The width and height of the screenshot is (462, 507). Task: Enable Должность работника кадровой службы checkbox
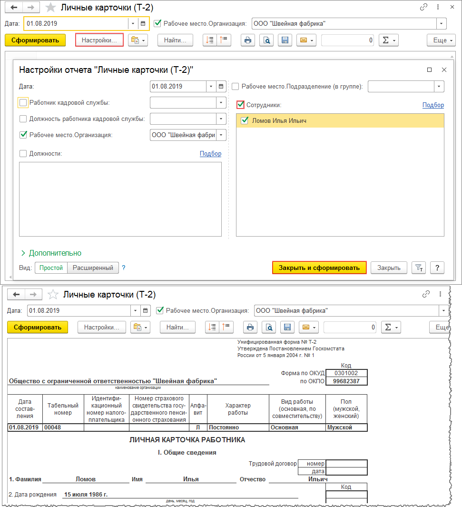(x=23, y=119)
